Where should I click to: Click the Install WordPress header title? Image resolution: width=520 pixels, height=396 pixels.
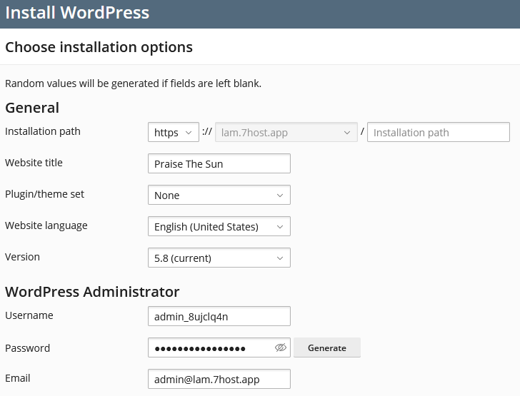pyautogui.click(x=77, y=13)
